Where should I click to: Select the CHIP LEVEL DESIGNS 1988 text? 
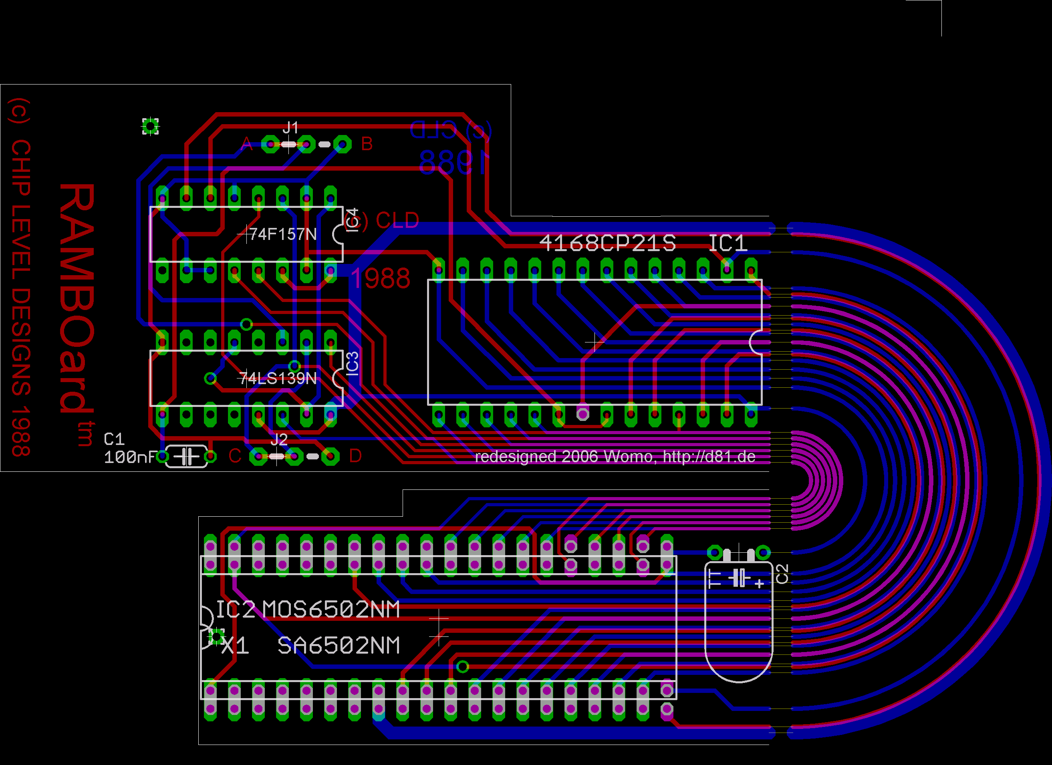point(21,298)
